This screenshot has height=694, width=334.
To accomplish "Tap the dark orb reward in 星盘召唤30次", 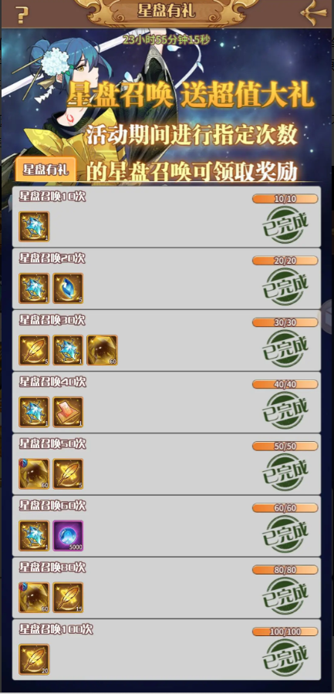I will tap(103, 350).
